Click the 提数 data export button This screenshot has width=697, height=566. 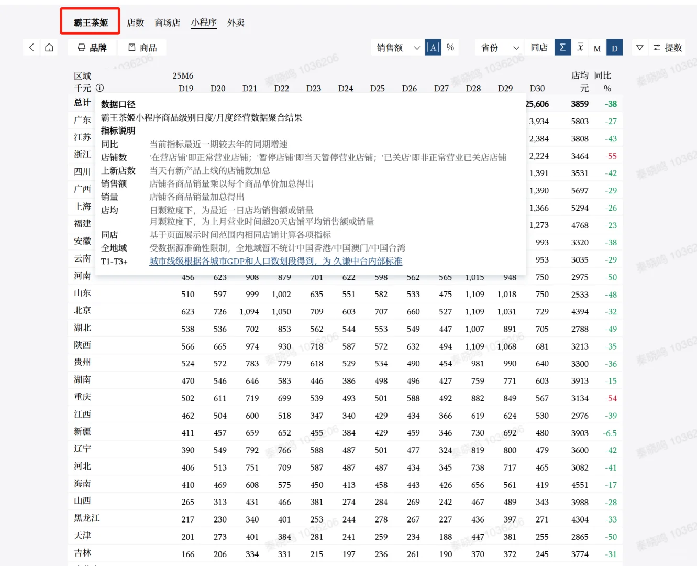click(x=668, y=48)
